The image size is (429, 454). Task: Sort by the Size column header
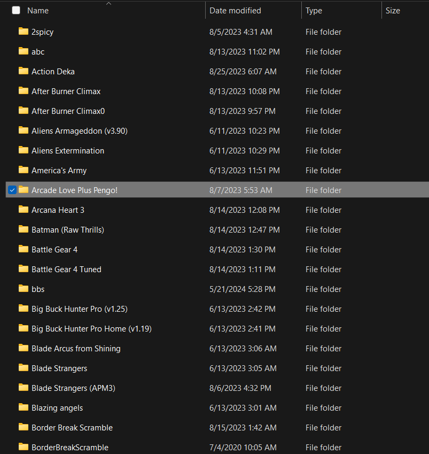click(393, 11)
